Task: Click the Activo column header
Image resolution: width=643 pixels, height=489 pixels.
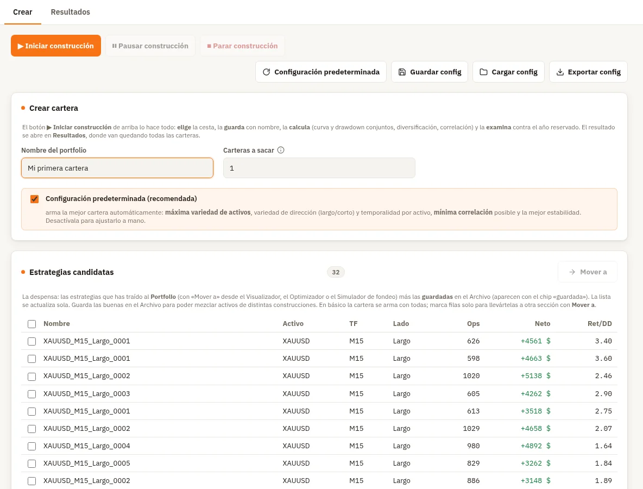Action: (293, 324)
